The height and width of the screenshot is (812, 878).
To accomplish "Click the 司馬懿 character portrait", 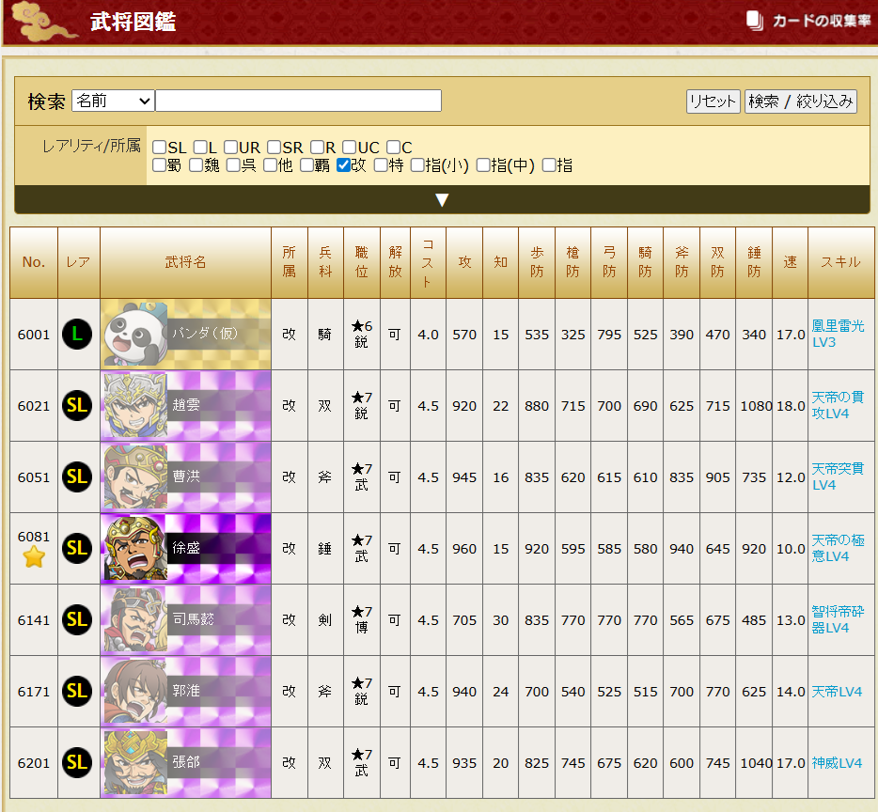I will [134, 619].
